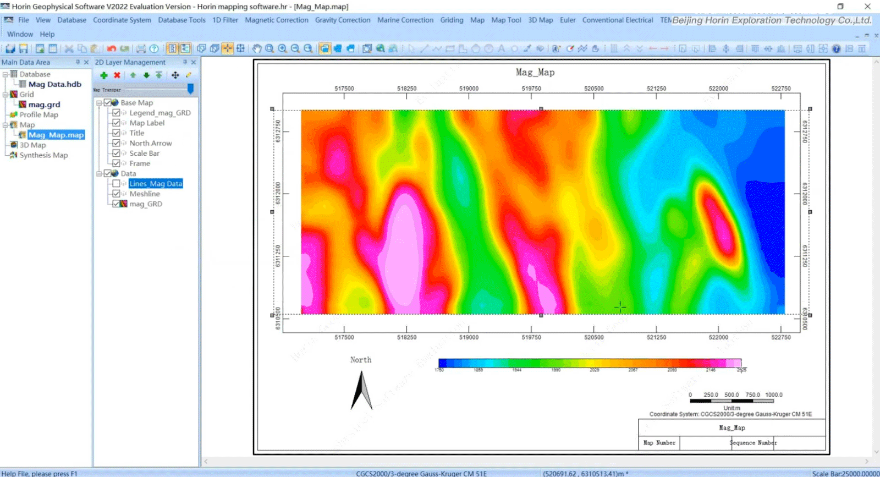Click the blue help icon in toolbar
The height and width of the screenshot is (477, 880).
pos(836,48)
